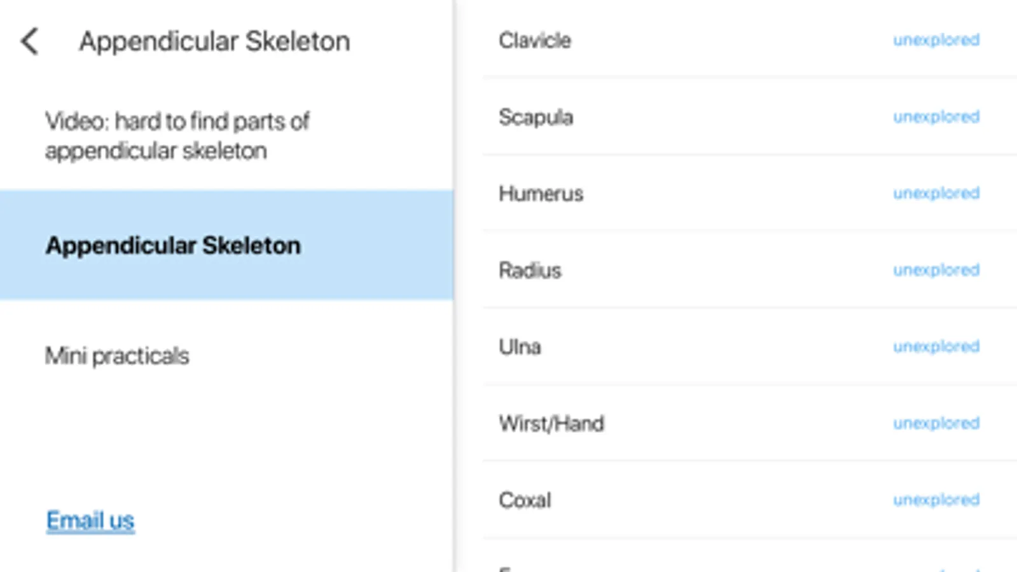Viewport: 1017px width, 572px height.
Task: Select the unexplored status for Ulna
Action: 936,346
